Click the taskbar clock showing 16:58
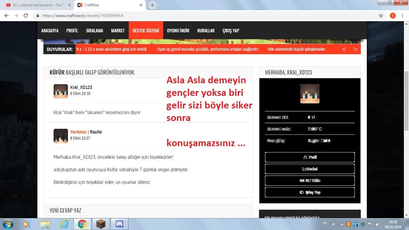The width and height of the screenshot is (409, 230). (x=393, y=224)
